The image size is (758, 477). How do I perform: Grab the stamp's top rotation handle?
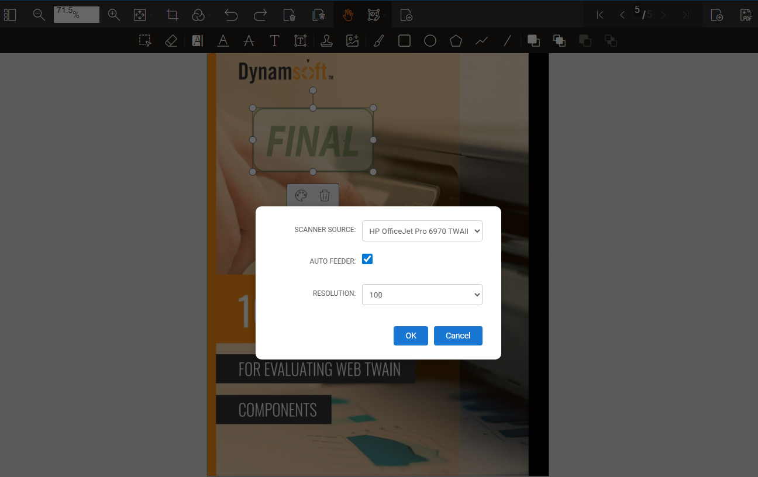click(313, 90)
